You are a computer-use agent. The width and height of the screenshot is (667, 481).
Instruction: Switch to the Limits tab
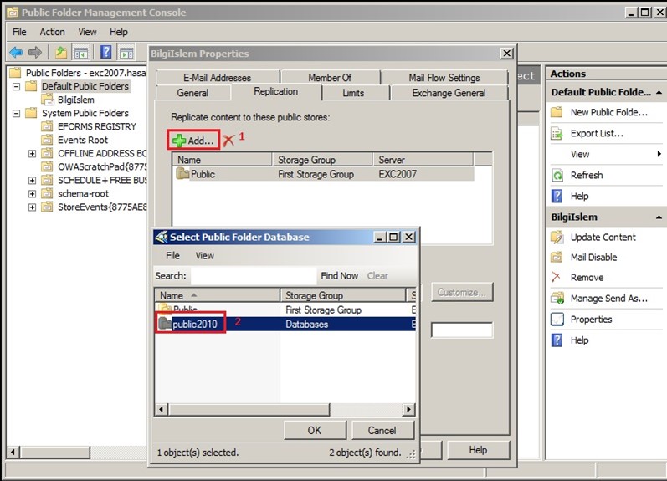coord(353,93)
